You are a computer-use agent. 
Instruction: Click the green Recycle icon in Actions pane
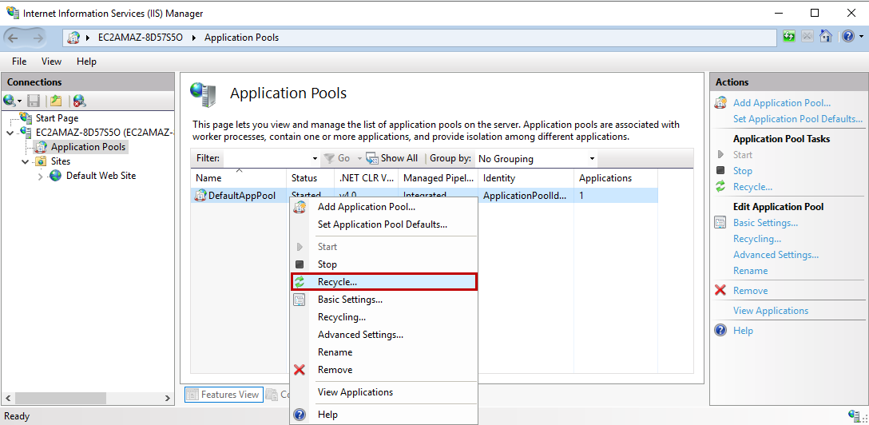pos(720,187)
